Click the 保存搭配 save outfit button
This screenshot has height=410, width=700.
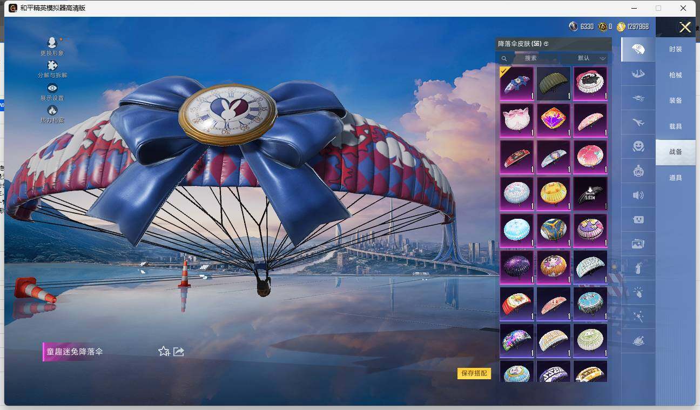click(474, 373)
